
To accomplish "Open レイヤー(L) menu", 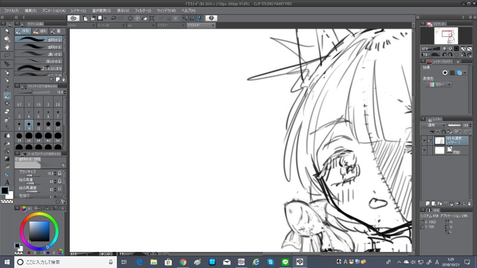I will pos(79,11).
